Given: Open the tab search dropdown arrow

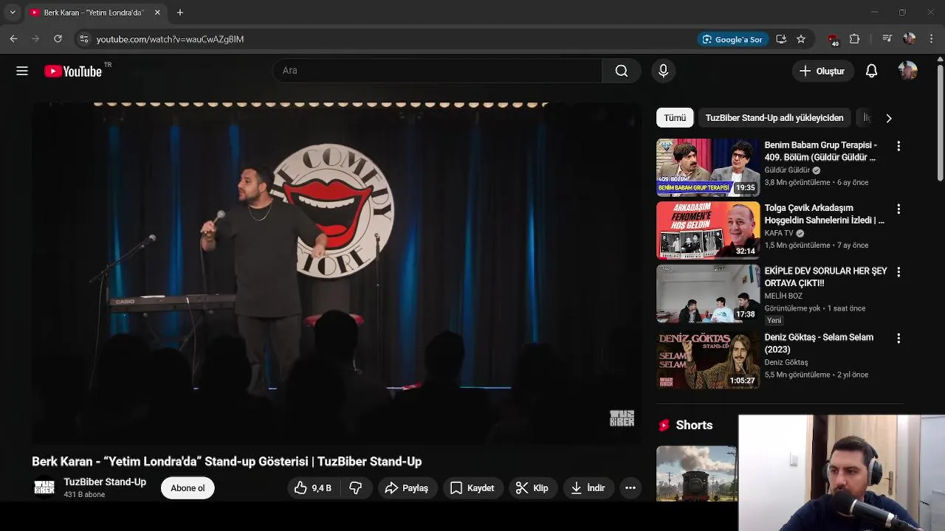Looking at the screenshot, I should coord(13,13).
